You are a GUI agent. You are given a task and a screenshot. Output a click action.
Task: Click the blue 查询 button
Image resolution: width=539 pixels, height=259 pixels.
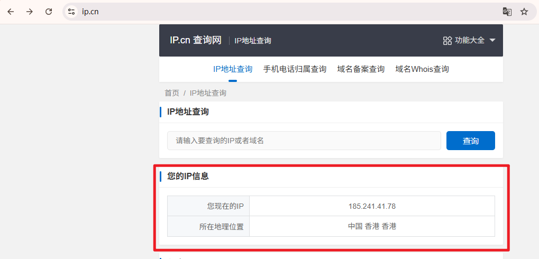tap(471, 141)
